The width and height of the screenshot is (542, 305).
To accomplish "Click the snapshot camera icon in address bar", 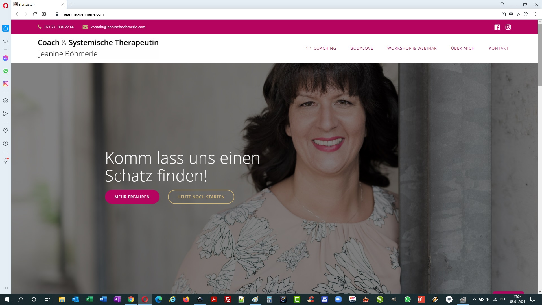I will pos(503,14).
